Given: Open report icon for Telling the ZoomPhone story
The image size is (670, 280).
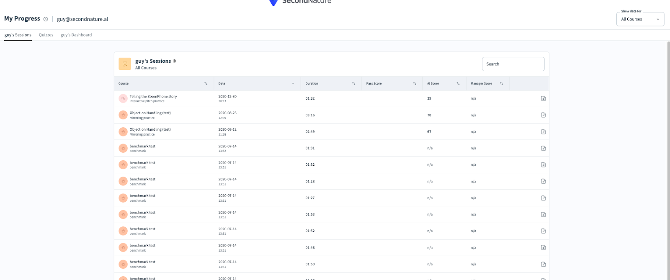Looking at the screenshot, I should [x=543, y=98].
